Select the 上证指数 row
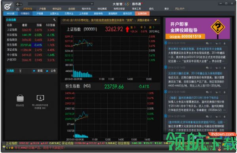This screenshot has height=153, width=237. point(31,30)
